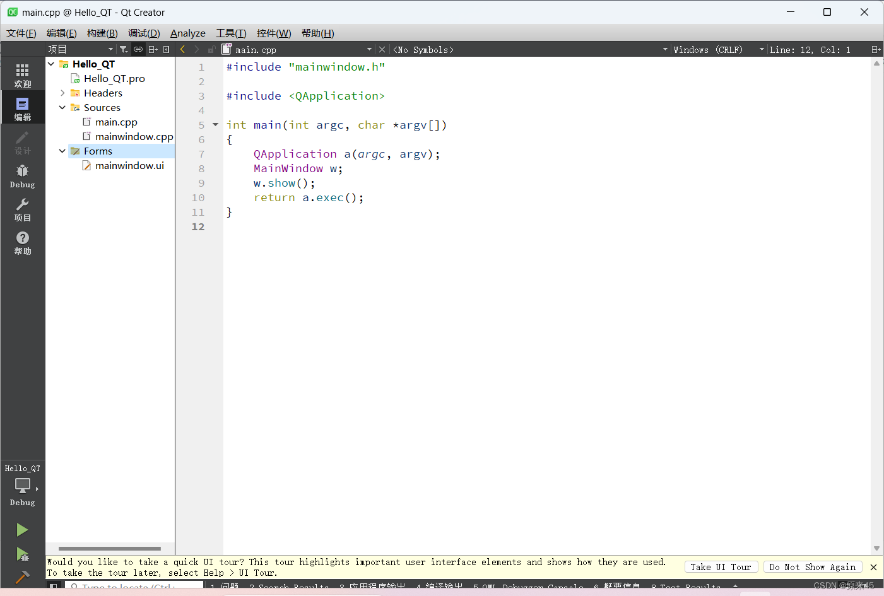The height and width of the screenshot is (596, 884).
Task: Toggle file writable lock icon
Action: [211, 50]
